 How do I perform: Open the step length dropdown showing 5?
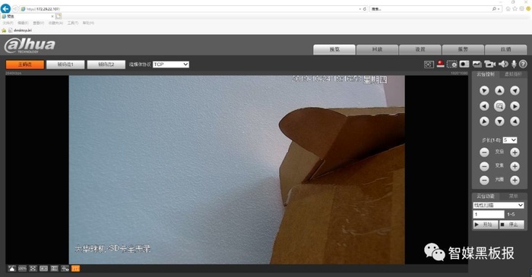tap(510, 140)
